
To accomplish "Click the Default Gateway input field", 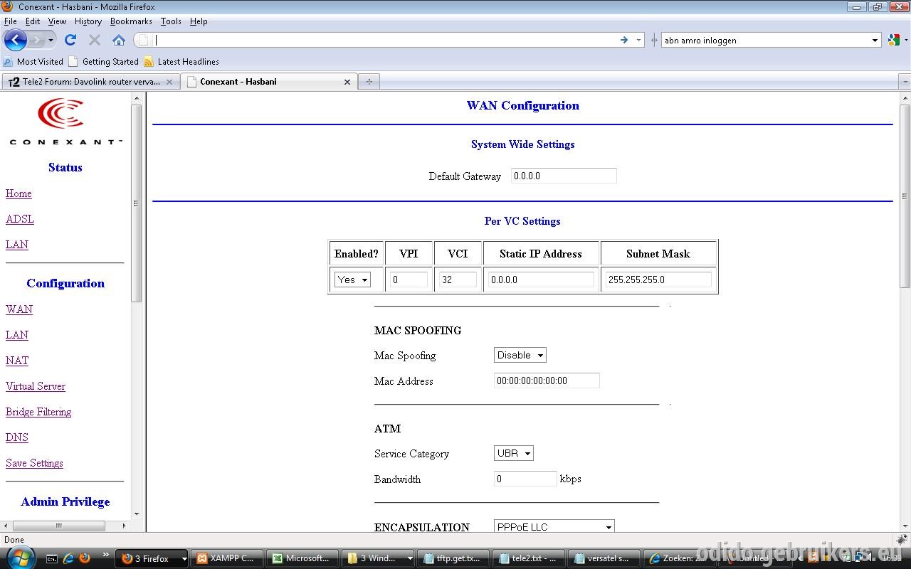I will (x=564, y=176).
